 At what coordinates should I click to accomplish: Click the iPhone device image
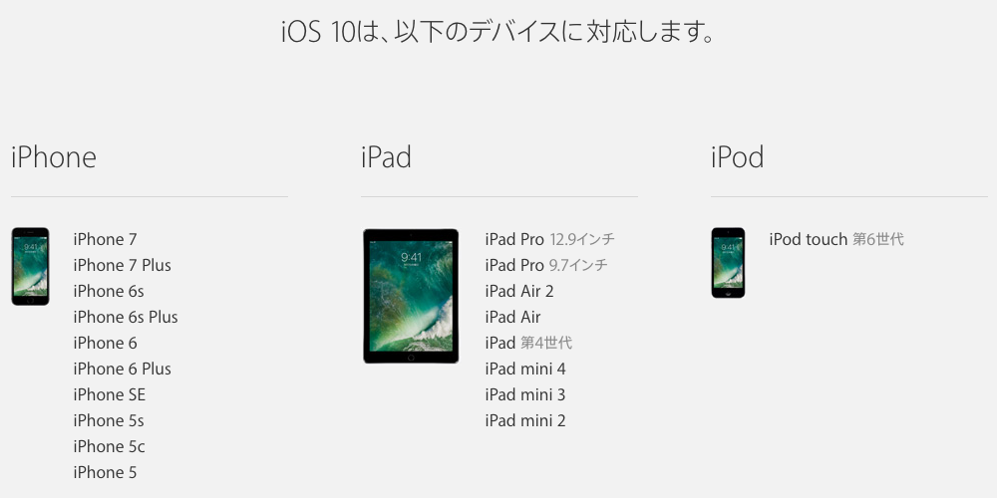tap(30, 266)
